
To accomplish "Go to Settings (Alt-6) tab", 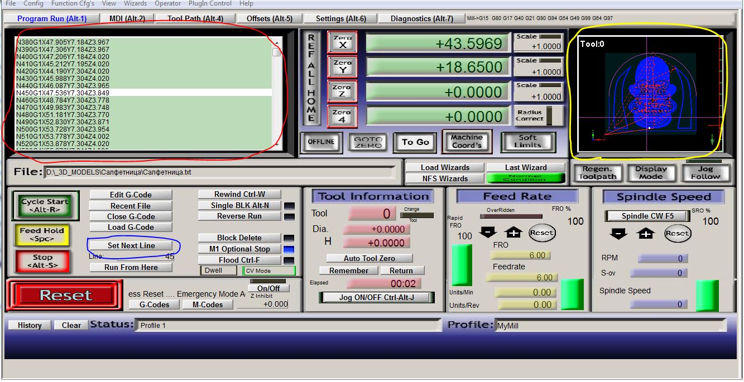I will coord(341,18).
